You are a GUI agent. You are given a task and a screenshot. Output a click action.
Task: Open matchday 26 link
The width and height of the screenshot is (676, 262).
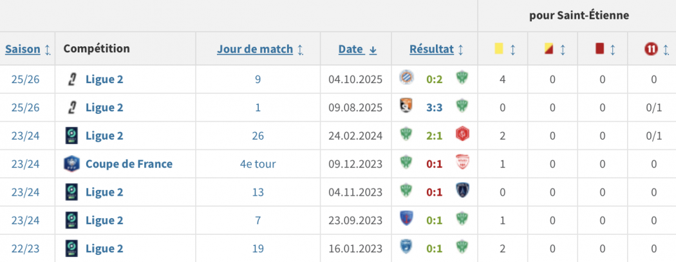(258, 135)
